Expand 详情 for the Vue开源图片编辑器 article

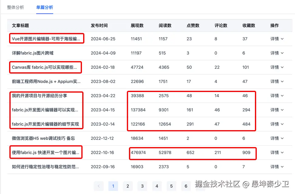[277, 39]
